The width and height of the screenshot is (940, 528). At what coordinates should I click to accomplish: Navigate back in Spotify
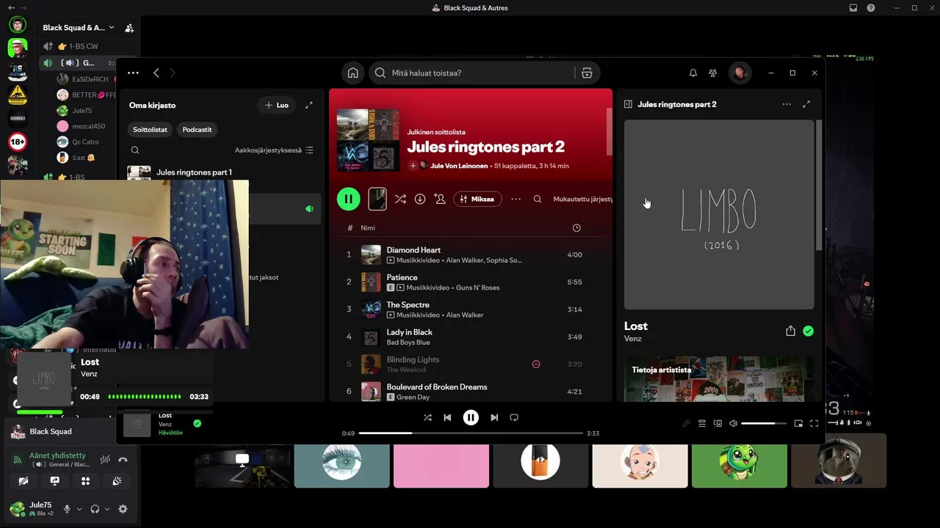[156, 73]
